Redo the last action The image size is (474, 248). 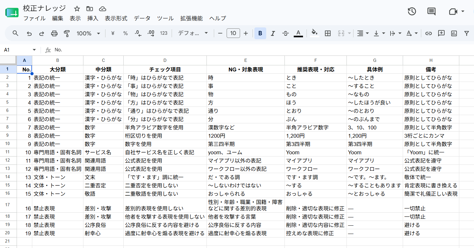tap(42, 33)
